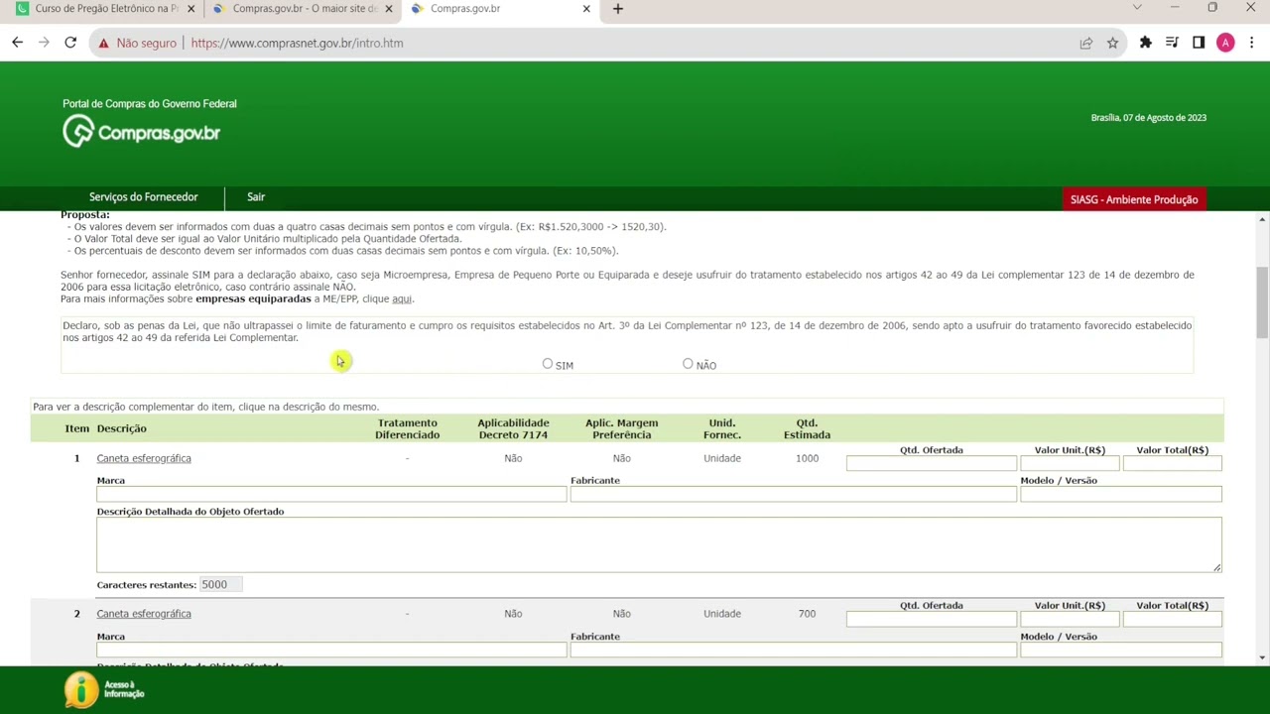Click item 1 Marca field

[x=331, y=494]
